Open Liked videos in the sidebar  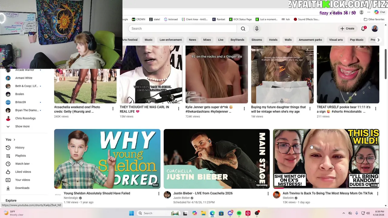pos(23,172)
